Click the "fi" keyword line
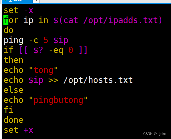171x139 pixels. pos(8,110)
